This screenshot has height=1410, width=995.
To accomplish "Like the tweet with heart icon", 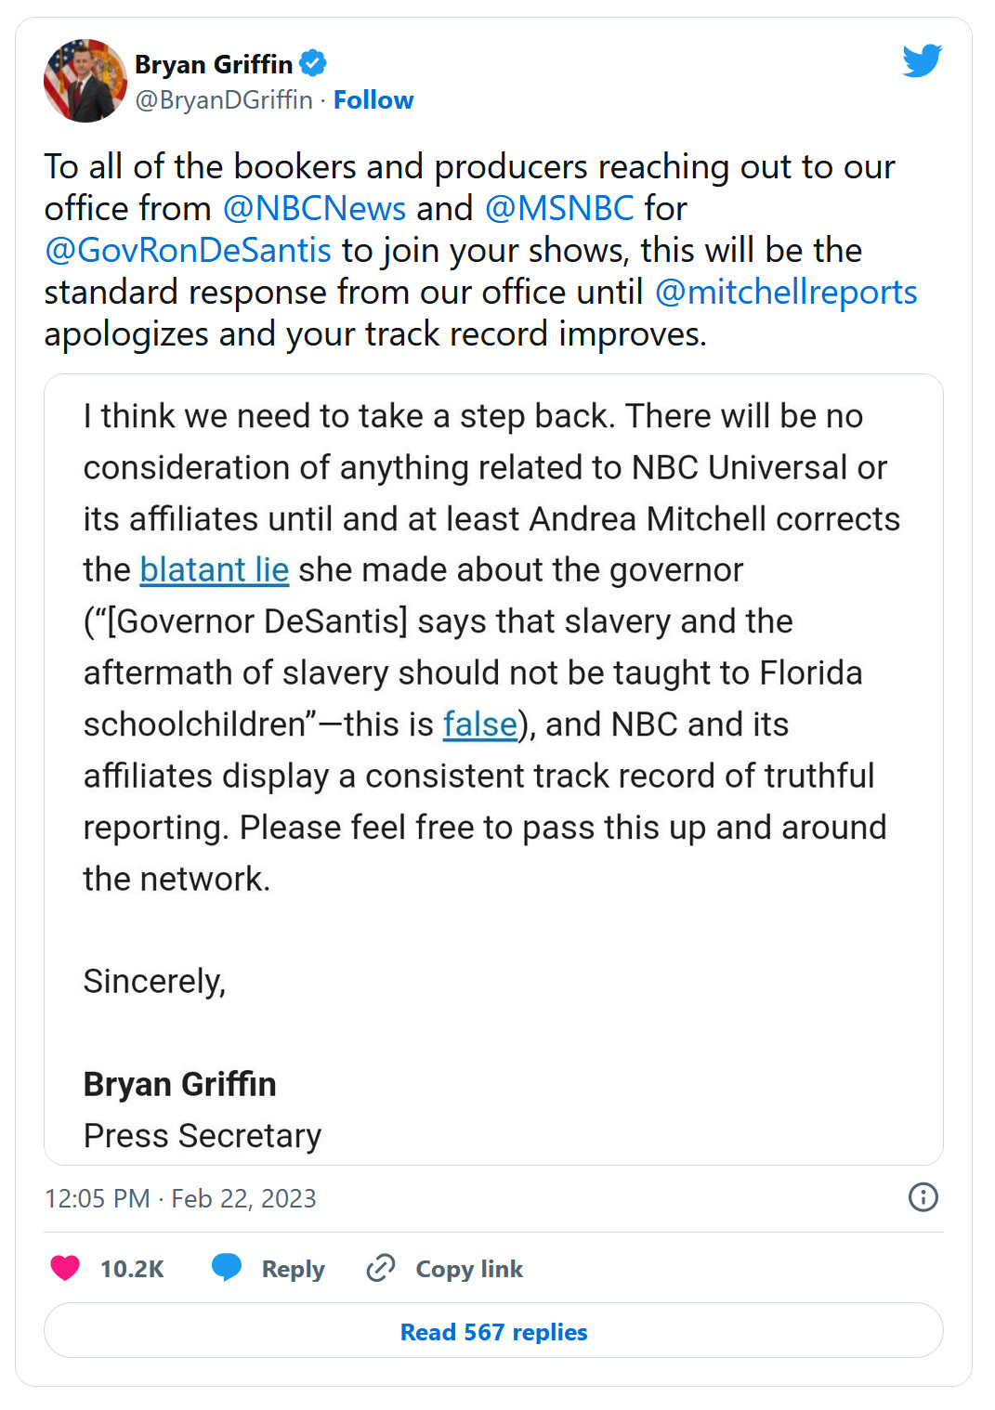I will tap(65, 1268).
